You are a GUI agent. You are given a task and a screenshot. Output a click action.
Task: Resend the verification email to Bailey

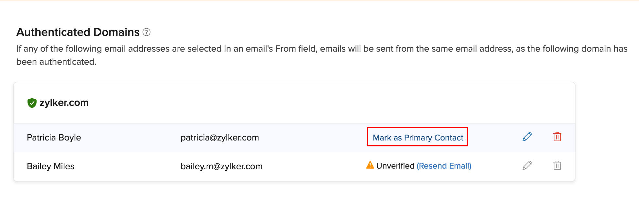(443, 166)
